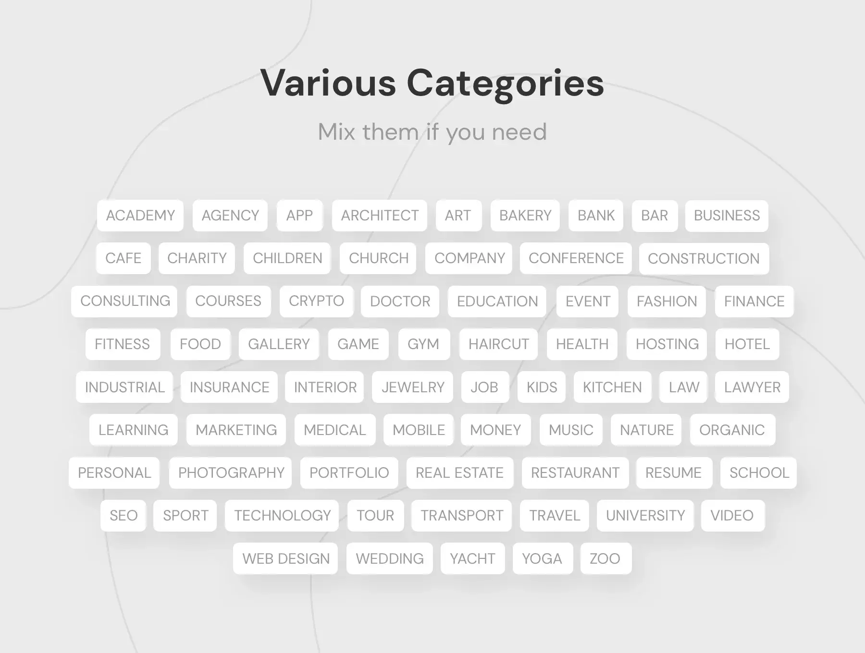
Task: Select the ORGANIC category tag
Action: (732, 430)
